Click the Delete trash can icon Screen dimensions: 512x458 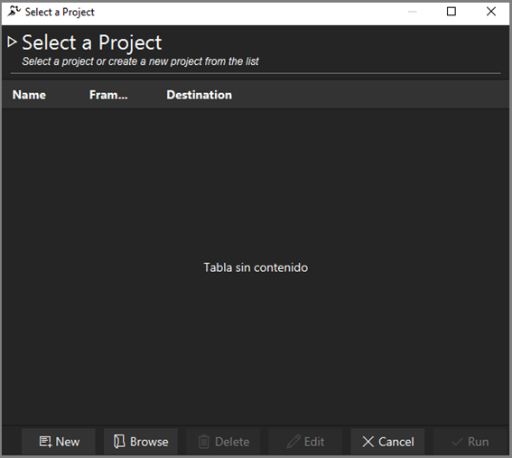point(204,442)
